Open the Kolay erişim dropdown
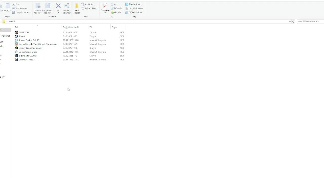Screen dimensions: 324x182 click(x=90, y=8)
